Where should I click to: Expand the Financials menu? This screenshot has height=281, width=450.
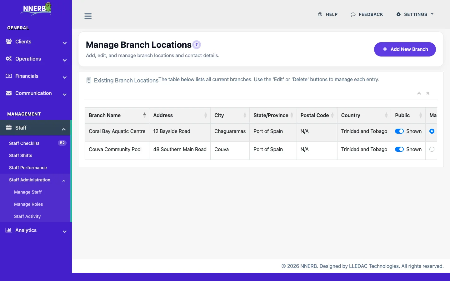coord(36,76)
